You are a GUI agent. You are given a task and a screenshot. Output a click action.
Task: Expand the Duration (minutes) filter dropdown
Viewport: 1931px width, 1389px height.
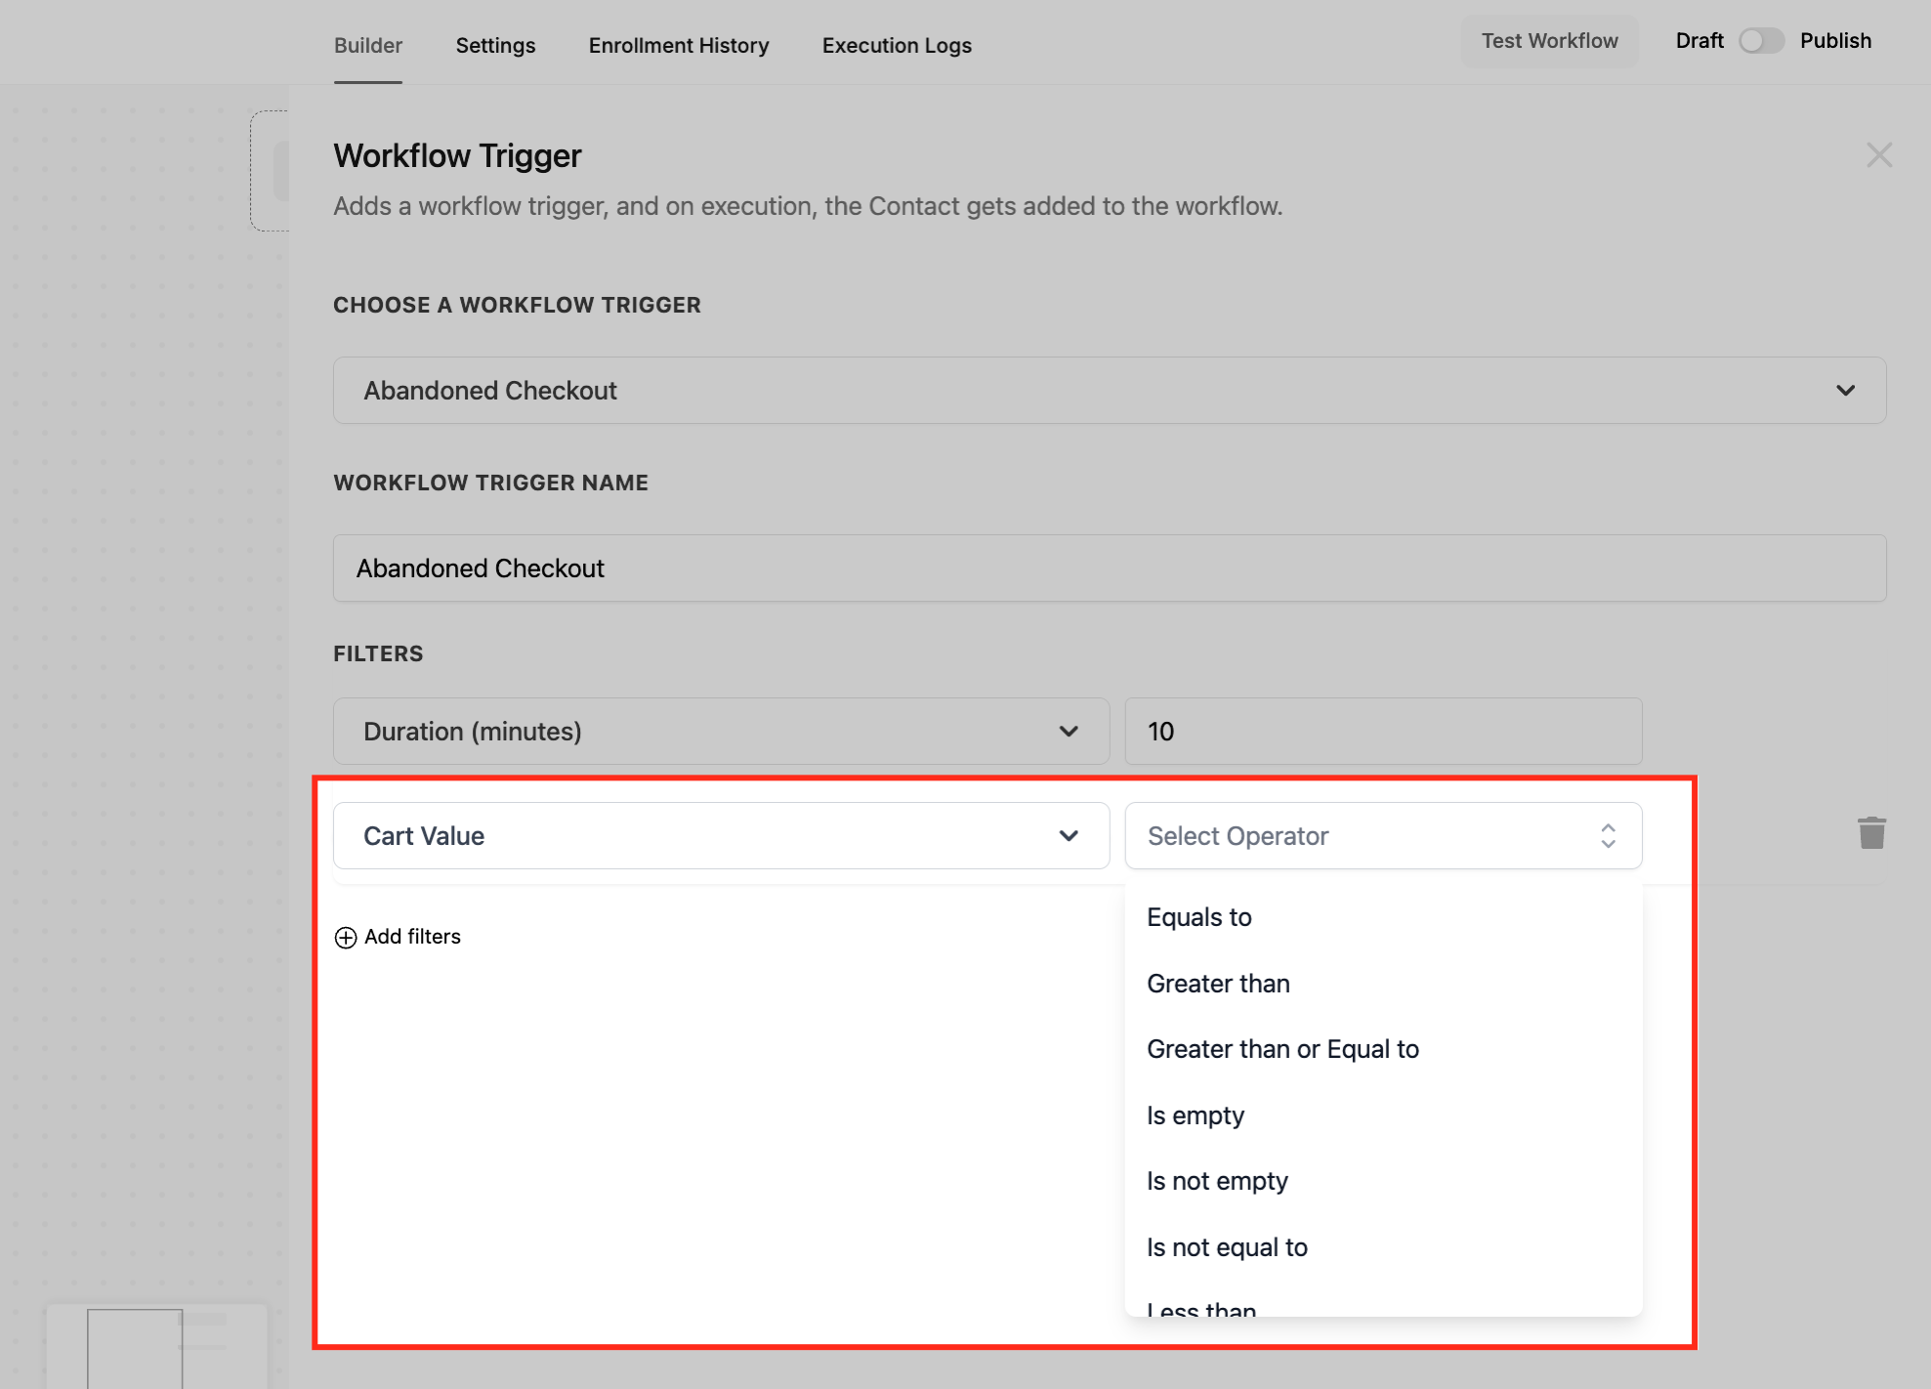[x=720, y=732]
